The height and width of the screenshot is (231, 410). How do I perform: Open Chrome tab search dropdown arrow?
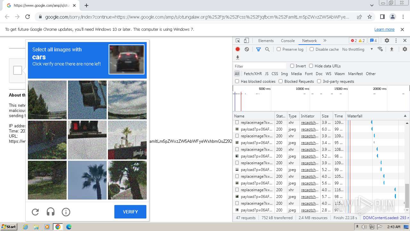(x=372, y=5)
